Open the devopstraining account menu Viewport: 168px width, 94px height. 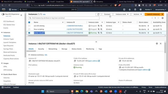pyautogui.click(x=161, y=9)
